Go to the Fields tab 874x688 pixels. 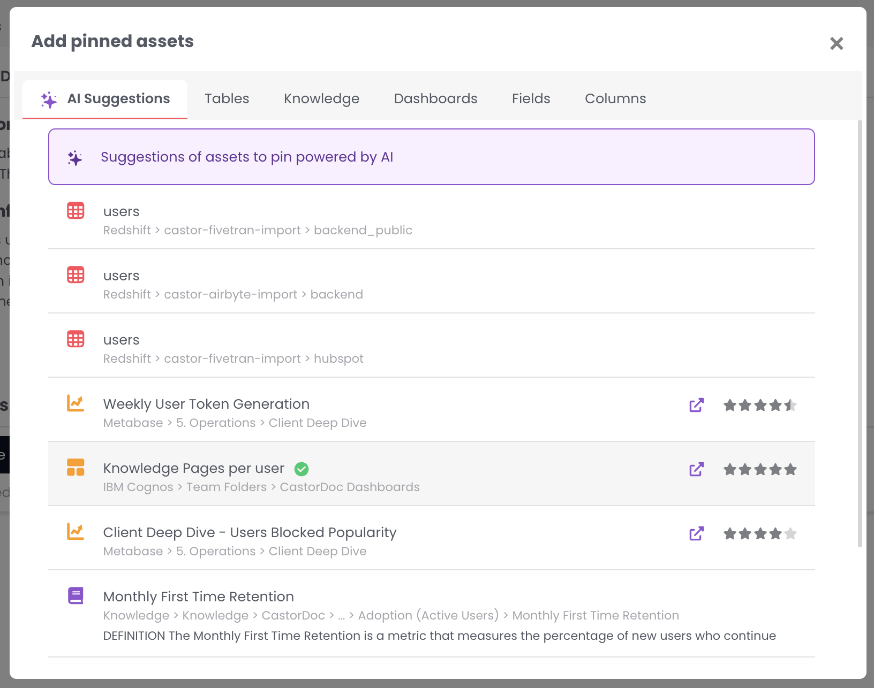click(x=531, y=99)
